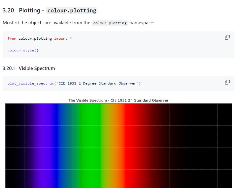
Task: Click the 'from colour.plotting import *' line
Action: (x=40, y=38)
